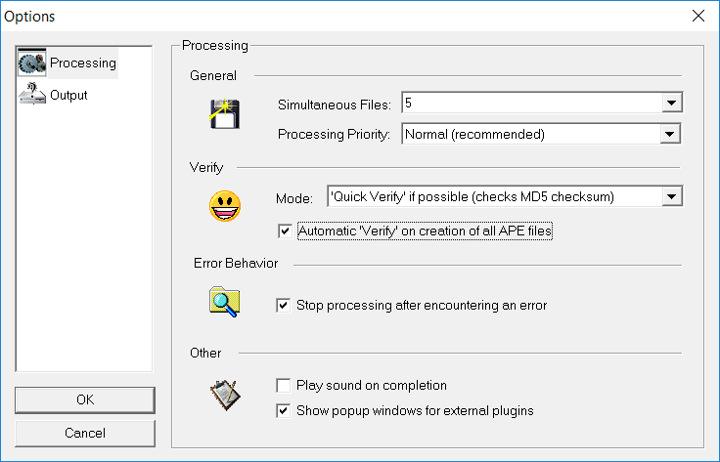The image size is (720, 462).
Task: Disable Stop processing after encountering an error
Action: tap(284, 306)
